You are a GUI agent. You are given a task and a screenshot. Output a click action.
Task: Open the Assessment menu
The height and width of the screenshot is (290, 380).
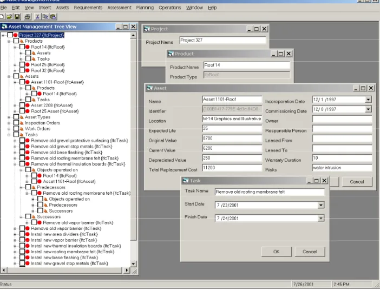[x=119, y=8]
